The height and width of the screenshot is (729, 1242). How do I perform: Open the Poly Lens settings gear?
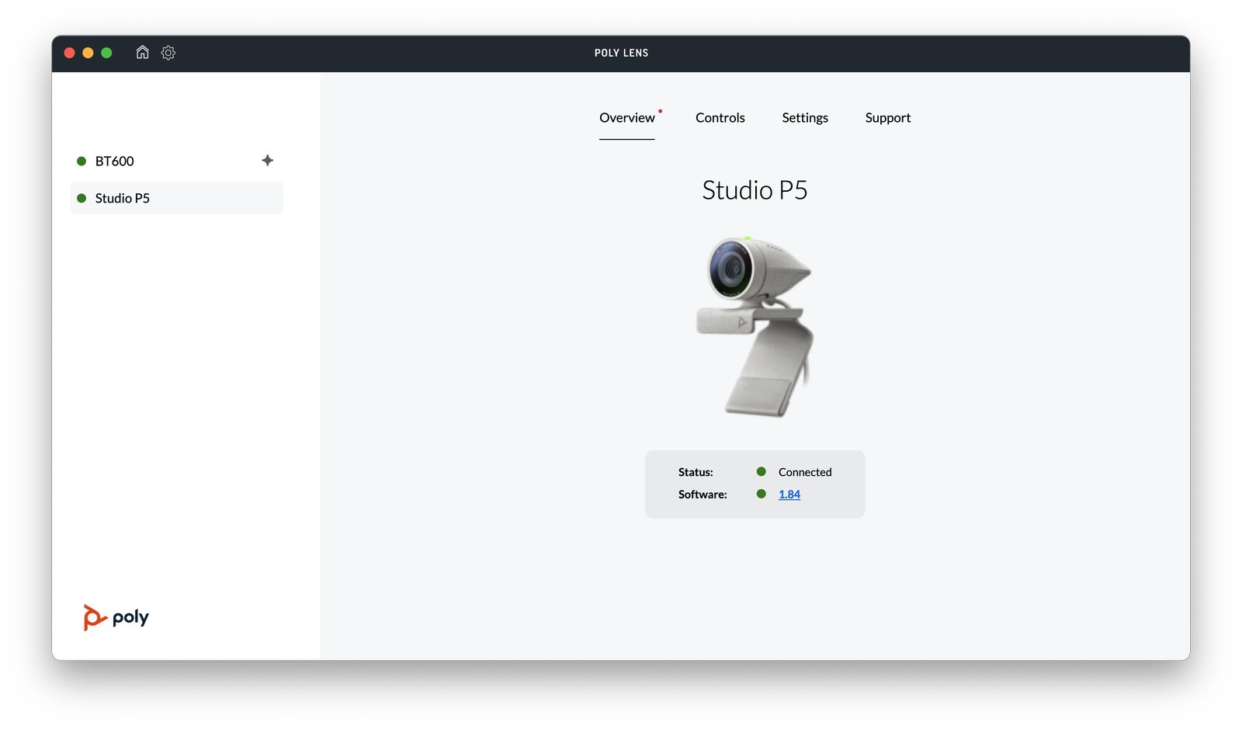point(168,53)
